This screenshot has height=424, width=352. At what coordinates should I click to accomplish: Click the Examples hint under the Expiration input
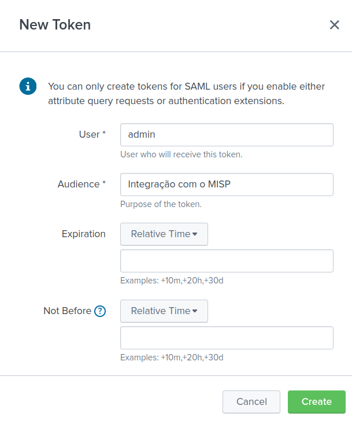point(172,281)
